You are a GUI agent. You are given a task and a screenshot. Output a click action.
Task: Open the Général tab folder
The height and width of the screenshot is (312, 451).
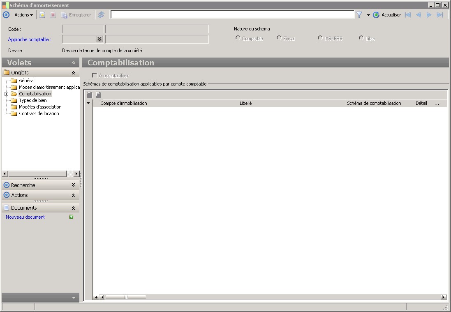(26, 81)
